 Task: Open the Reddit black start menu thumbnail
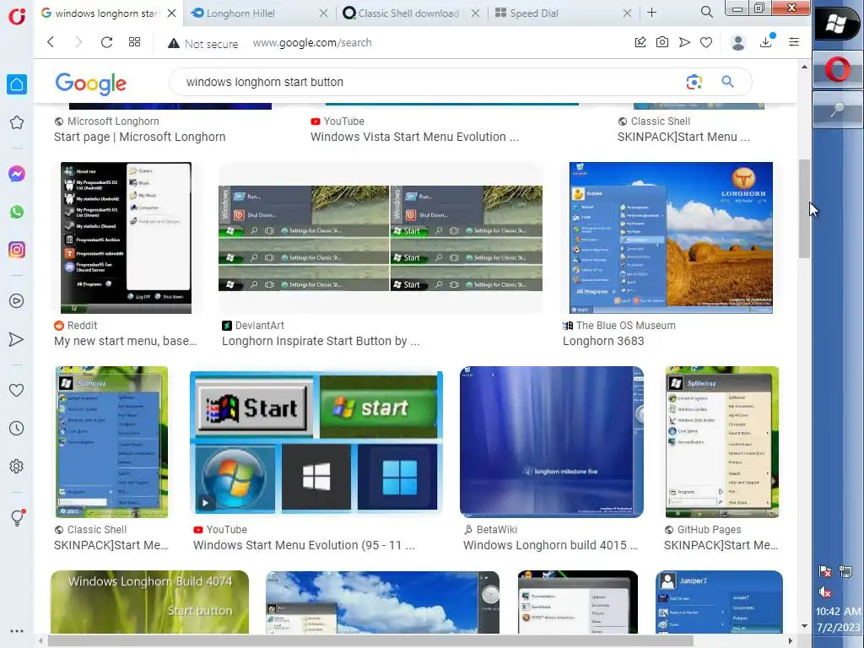pyautogui.click(x=127, y=237)
